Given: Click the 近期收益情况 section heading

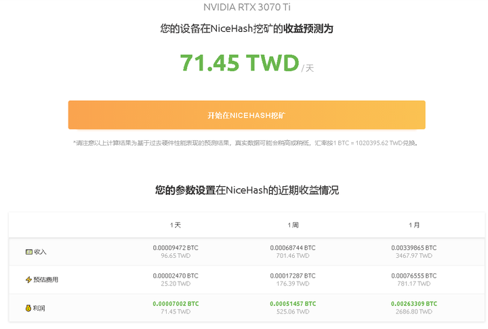Looking at the screenshot, I should (247, 190).
